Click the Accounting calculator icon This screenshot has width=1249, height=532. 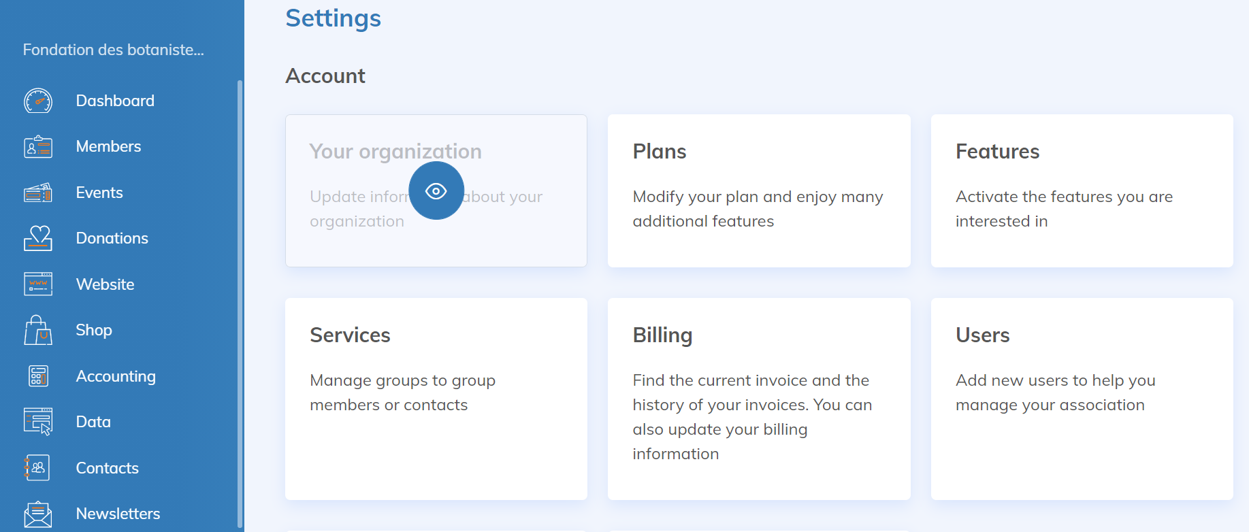[x=38, y=376]
